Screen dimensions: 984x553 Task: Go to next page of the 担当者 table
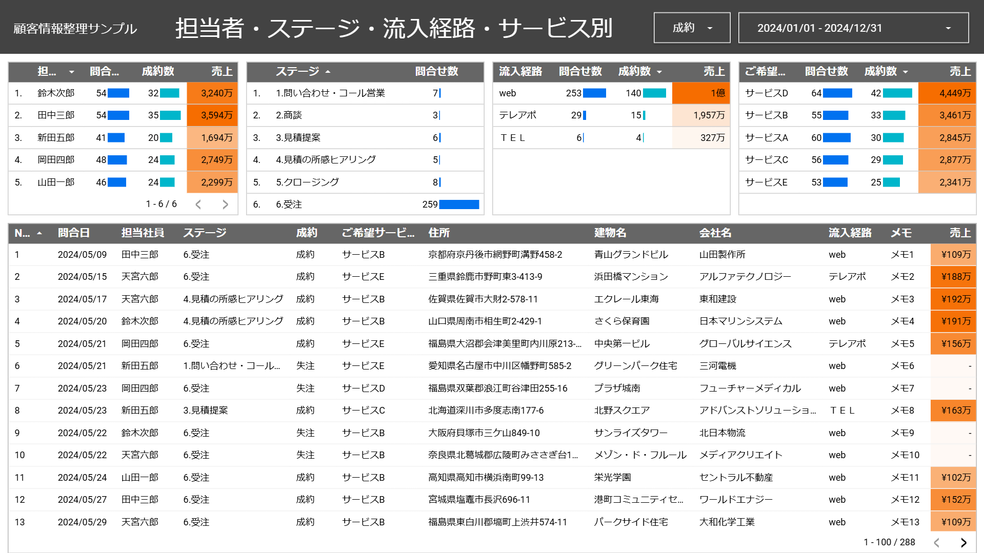pos(225,204)
